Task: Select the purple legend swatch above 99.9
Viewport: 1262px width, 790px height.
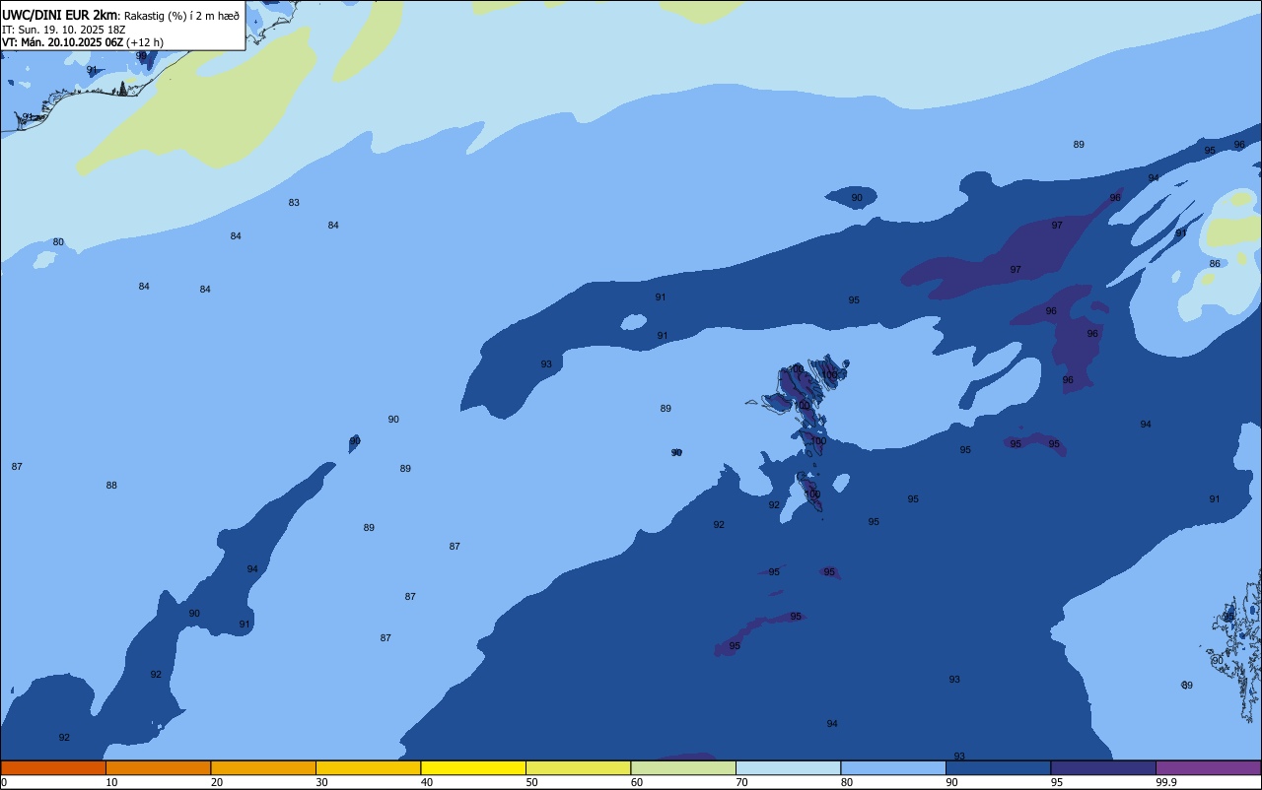Action: pyautogui.click(x=1208, y=767)
